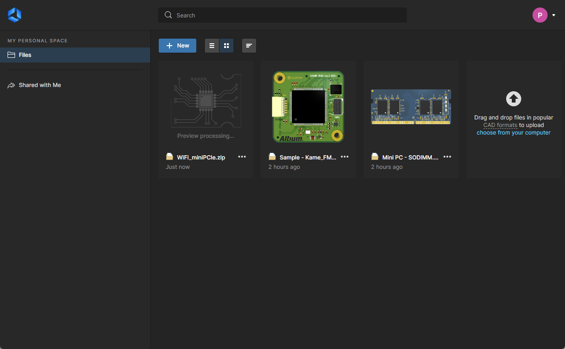This screenshot has width=565, height=349.
Task: Switch to list view layout
Action: [x=212, y=46]
